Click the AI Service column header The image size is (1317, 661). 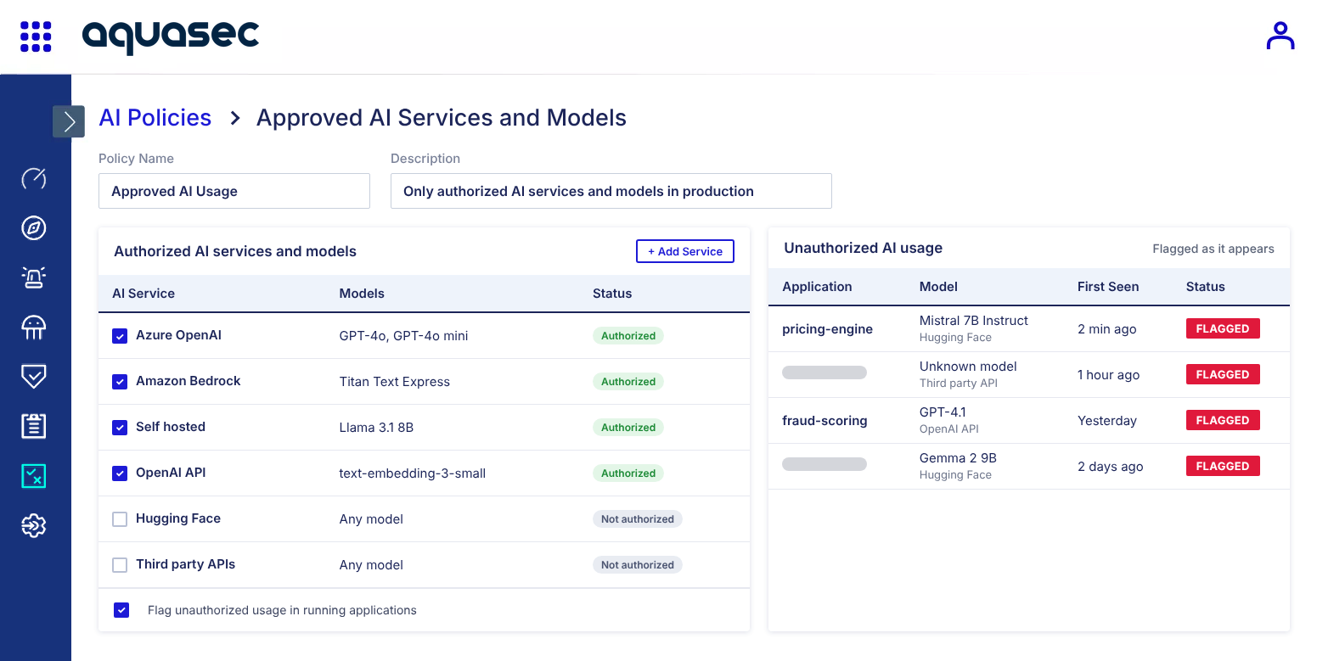(144, 294)
